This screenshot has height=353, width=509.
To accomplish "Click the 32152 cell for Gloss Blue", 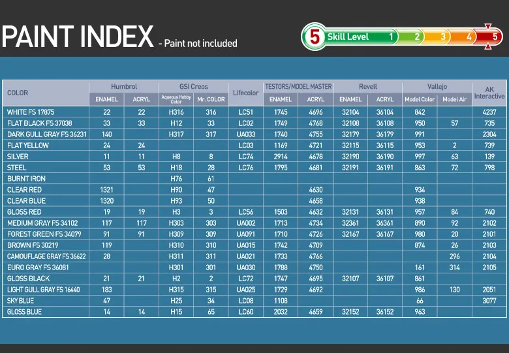I will point(350,312).
